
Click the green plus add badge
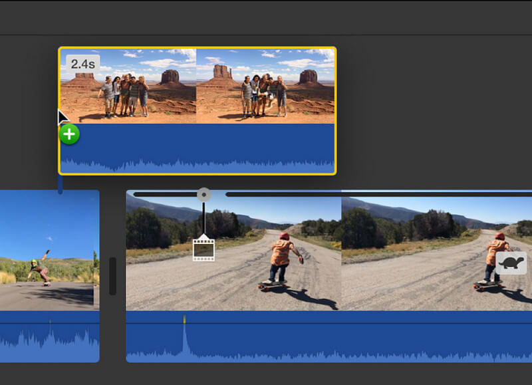(x=69, y=134)
